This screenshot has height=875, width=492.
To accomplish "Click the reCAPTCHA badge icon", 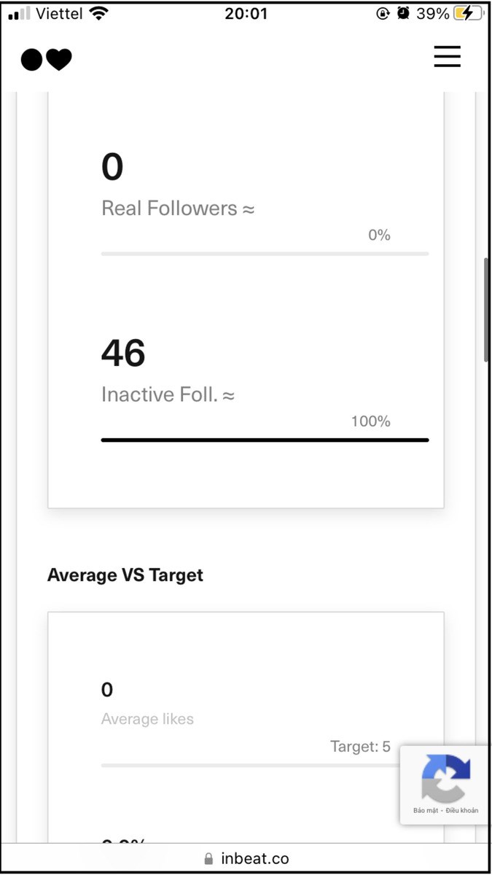I will pyautogui.click(x=445, y=778).
